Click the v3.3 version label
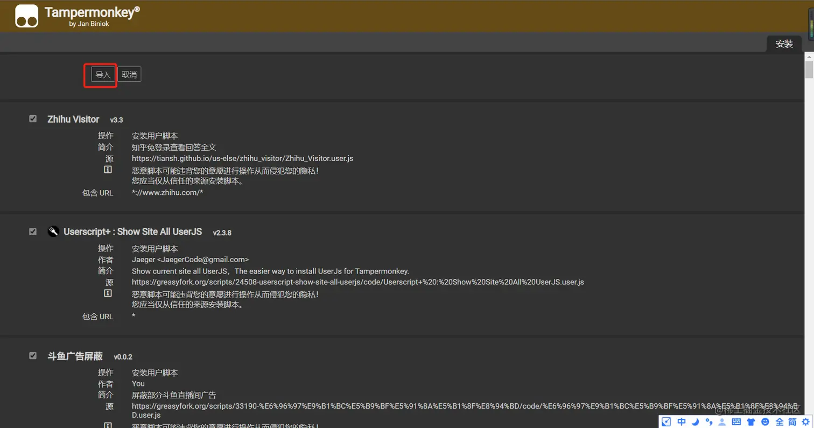This screenshot has height=428, width=814. tap(117, 120)
